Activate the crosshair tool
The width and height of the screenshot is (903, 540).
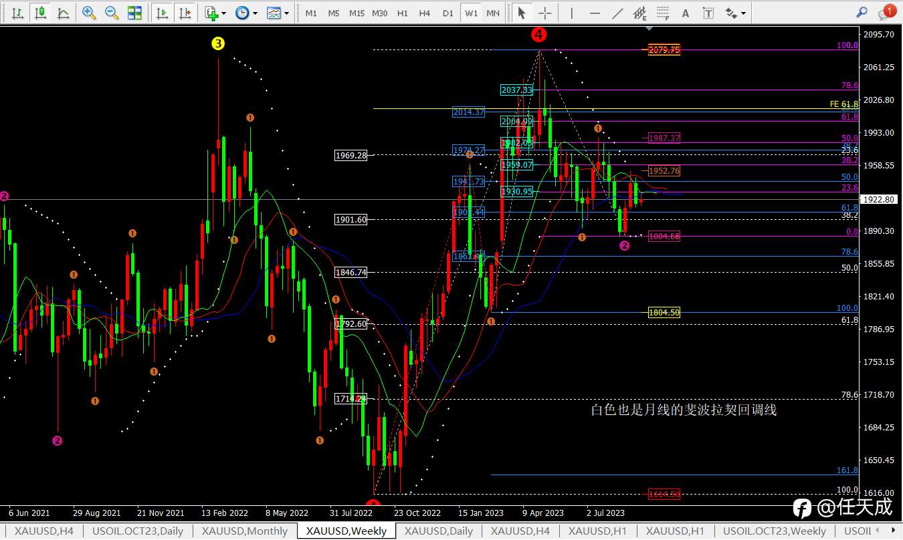(x=545, y=13)
